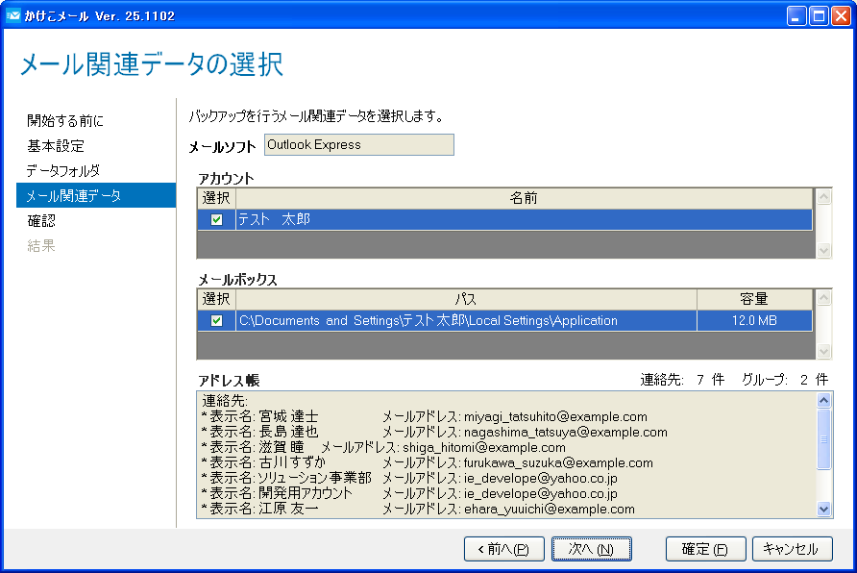Switch to the データフォルダ step
Image resolution: width=857 pixels, height=573 pixels.
pyautogui.click(x=62, y=170)
